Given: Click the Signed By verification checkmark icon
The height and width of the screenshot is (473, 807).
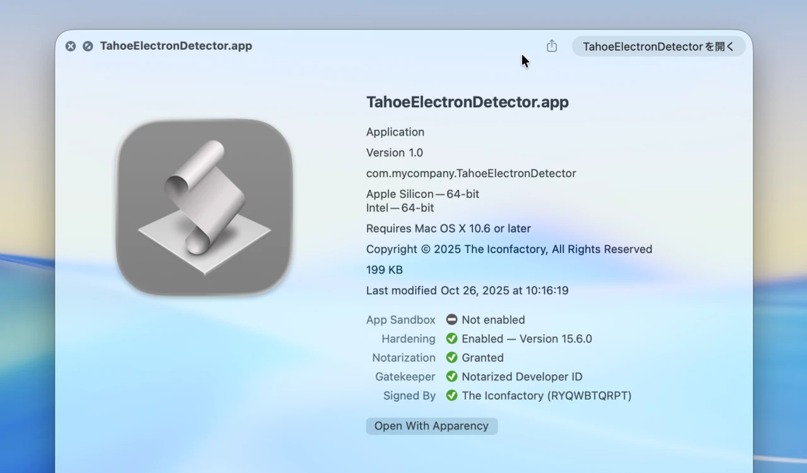Looking at the screenshot, I should tap(451, 395).
